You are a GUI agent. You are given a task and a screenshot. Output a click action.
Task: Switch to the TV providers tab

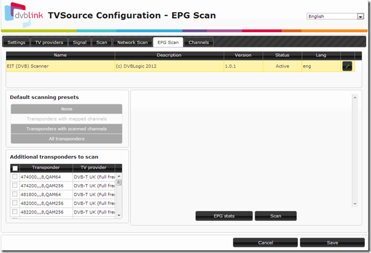pos(49,42)
